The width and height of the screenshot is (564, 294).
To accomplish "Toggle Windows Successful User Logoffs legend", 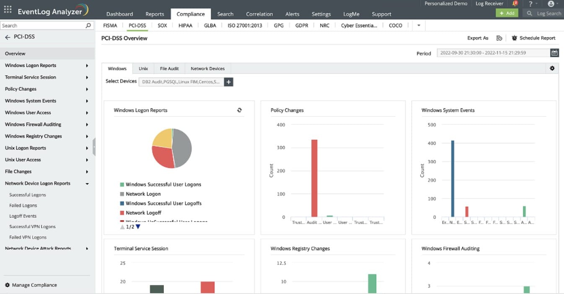I will (161, 203).
